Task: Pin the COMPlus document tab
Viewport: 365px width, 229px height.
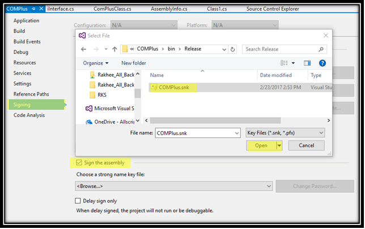Action: tap(33, 9)
